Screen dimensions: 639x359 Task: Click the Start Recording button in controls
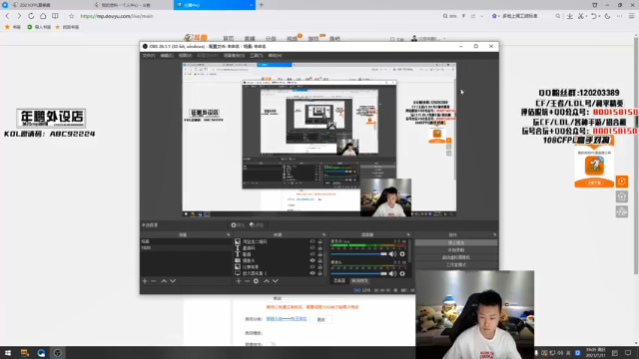coord(456,250)
